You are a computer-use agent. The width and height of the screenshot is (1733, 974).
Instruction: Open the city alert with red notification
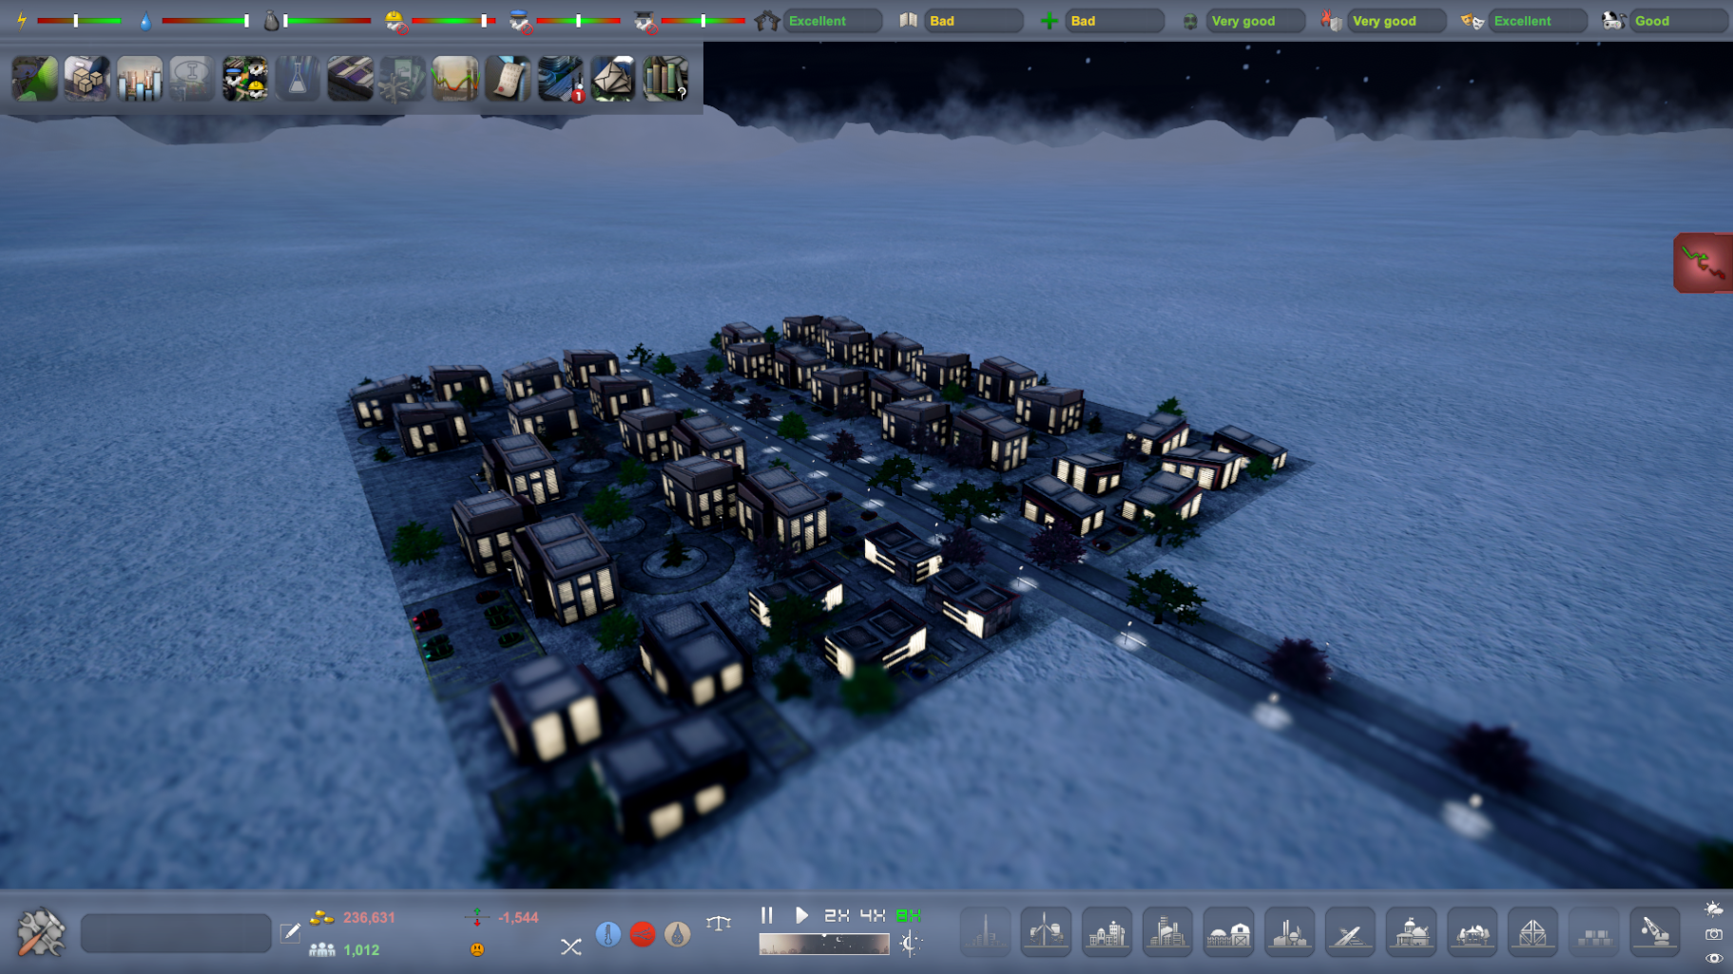561,78
